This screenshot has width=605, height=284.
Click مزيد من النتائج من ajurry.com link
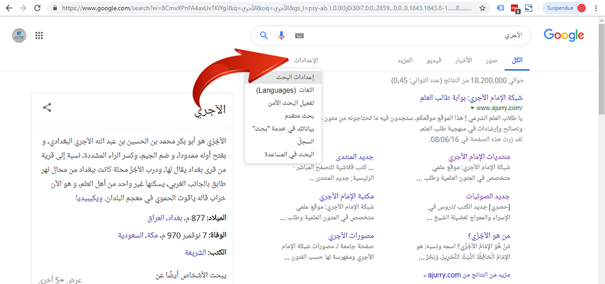467,275
